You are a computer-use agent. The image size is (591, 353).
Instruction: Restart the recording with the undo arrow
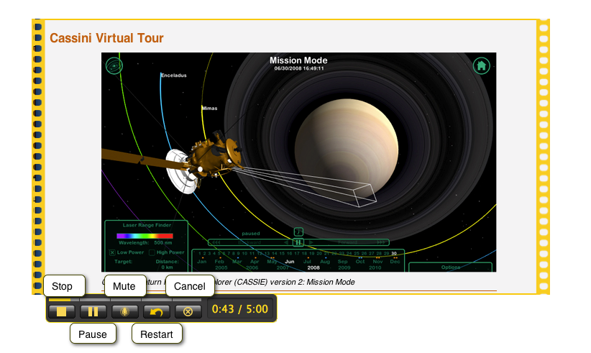156,311
